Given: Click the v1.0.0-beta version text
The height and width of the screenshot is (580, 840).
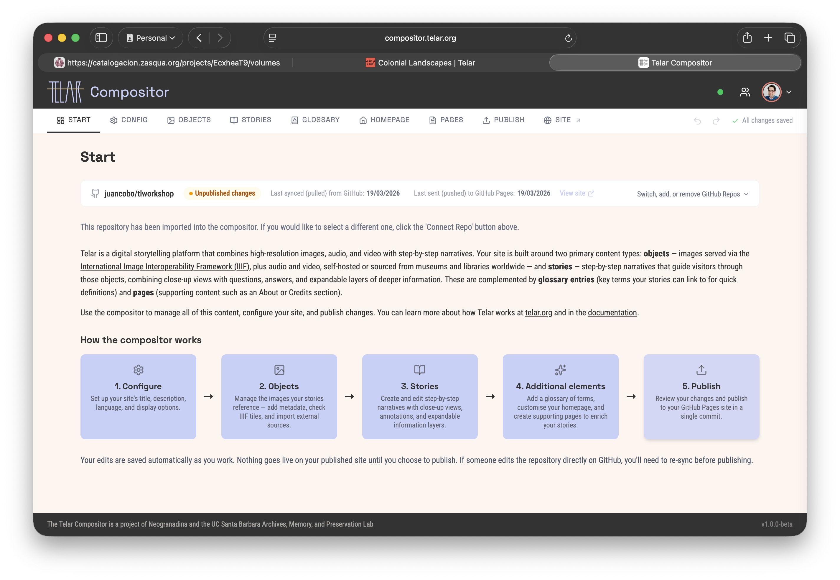Looking at the screenshot, I should point(777,524).
